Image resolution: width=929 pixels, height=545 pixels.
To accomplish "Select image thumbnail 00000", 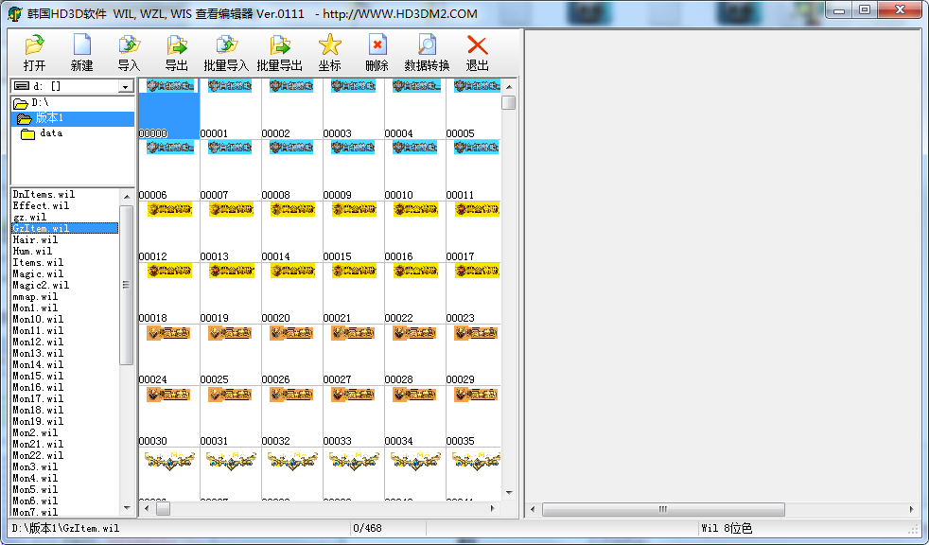I will coord(168,109).
